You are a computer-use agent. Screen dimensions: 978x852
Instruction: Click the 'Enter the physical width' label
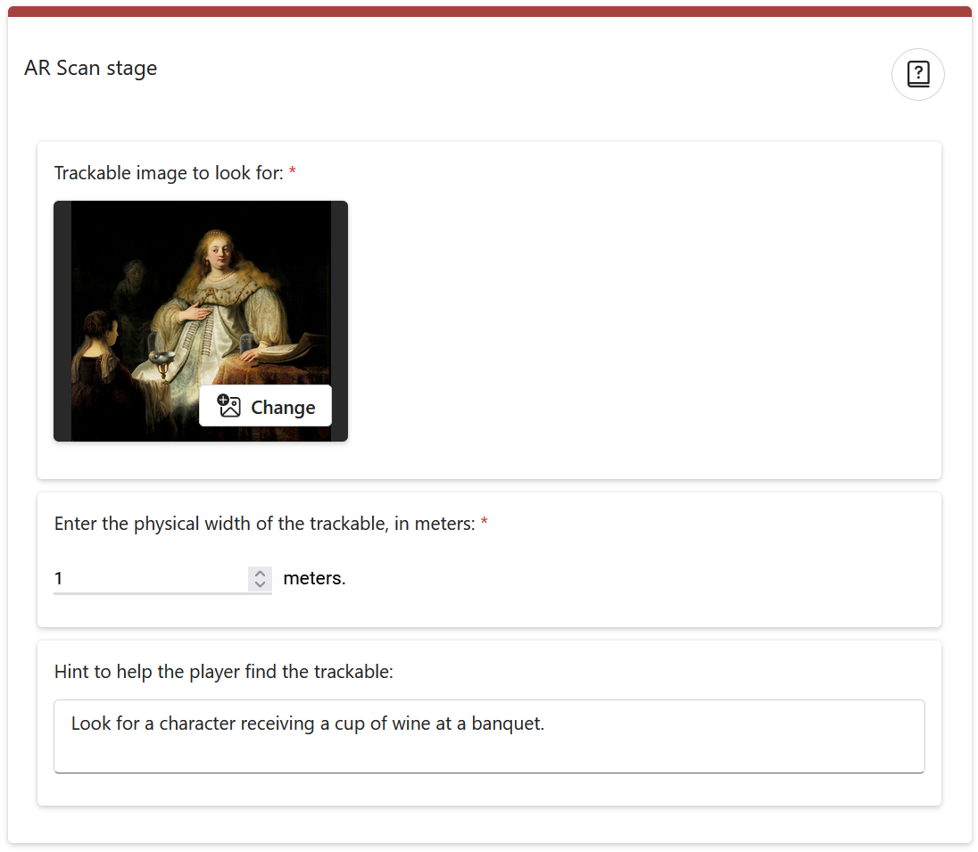tap(264, 524)
